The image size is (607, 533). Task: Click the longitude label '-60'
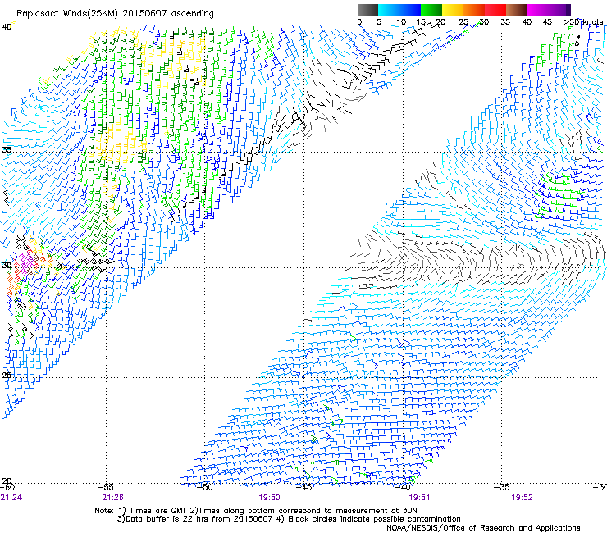pyautogui.click(x=7, y=487)
